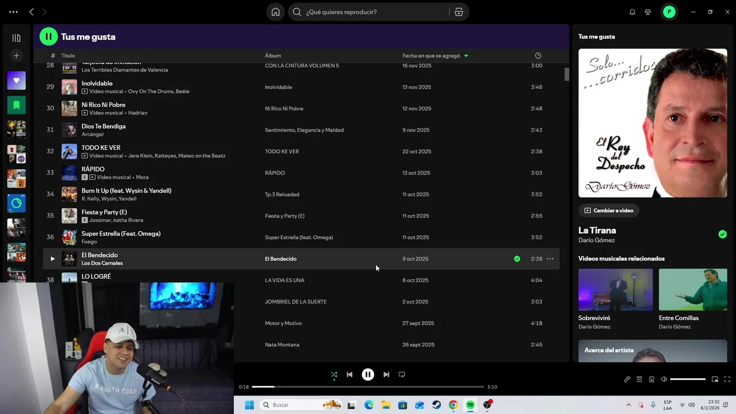Open notifications bell icon
This screenshot has width=736, height=414.
pyautogui.click(x=632, y=12)
